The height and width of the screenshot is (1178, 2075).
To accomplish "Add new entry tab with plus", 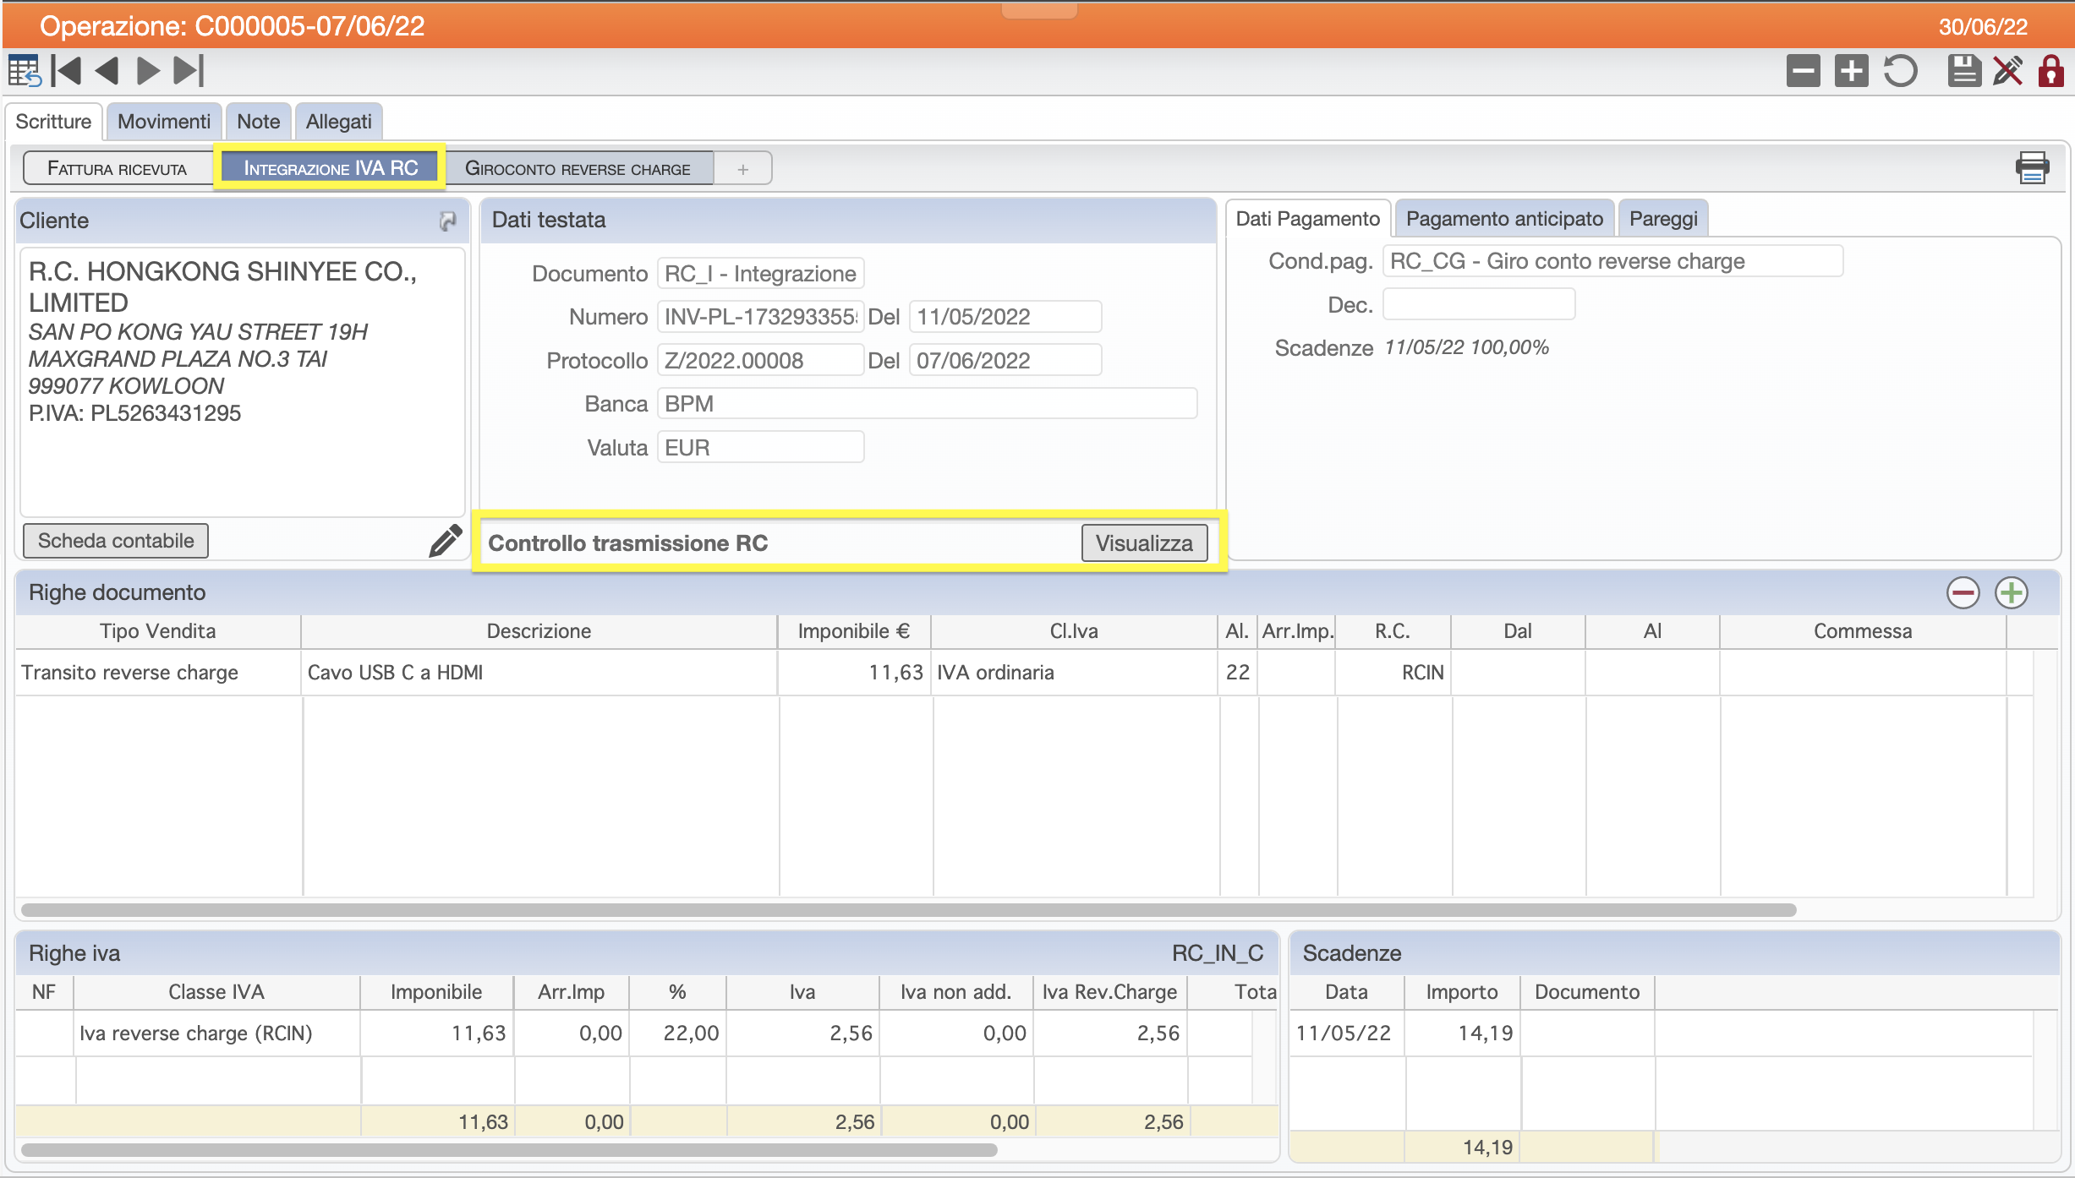I will click(742, 169).
